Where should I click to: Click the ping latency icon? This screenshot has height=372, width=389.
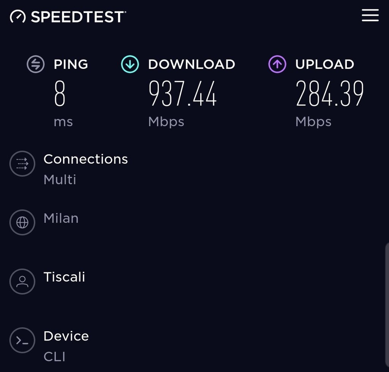tap(36, 64)
